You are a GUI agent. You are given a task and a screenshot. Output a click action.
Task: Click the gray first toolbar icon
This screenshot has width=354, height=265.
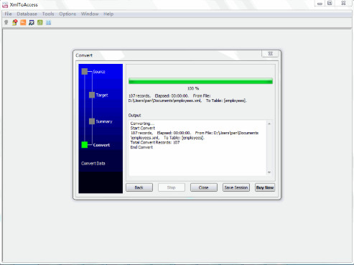(x=6, y=22)
